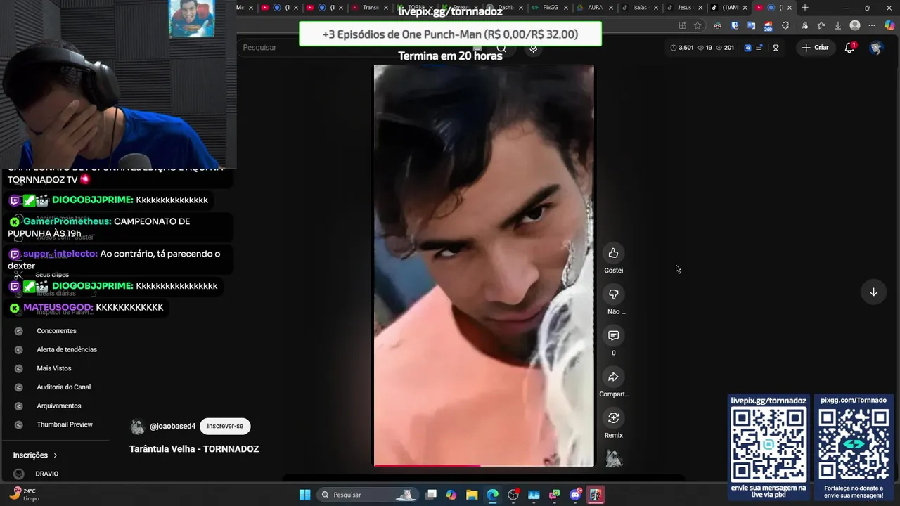Click the blue extension icon before trophy
Viewport: 900px width, 506px height.
[x=747, y=48]
